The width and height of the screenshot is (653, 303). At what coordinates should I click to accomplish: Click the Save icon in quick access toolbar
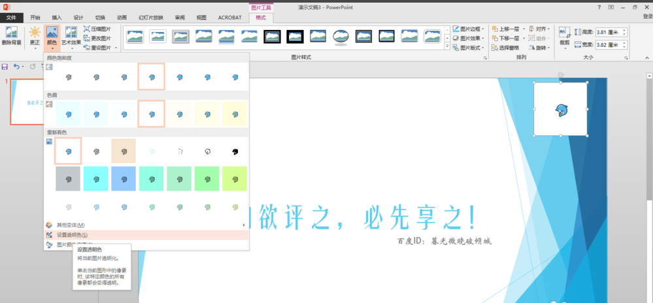tap(5, 67)
